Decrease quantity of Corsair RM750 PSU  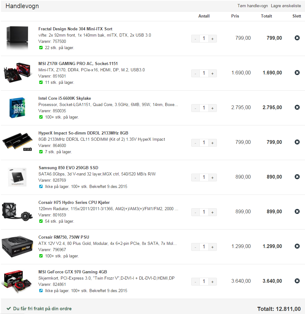195,247
